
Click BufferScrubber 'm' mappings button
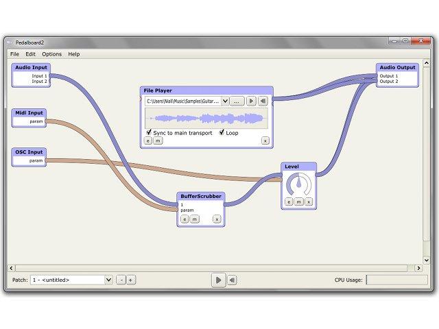click(x=194, y=219)
